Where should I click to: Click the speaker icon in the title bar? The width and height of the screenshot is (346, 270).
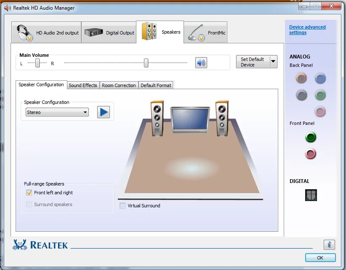click(x=7, y=8)
